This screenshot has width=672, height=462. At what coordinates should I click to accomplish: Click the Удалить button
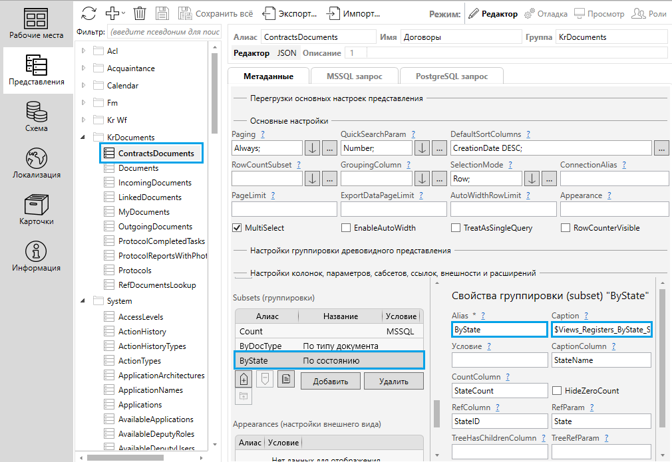(393, 380)
